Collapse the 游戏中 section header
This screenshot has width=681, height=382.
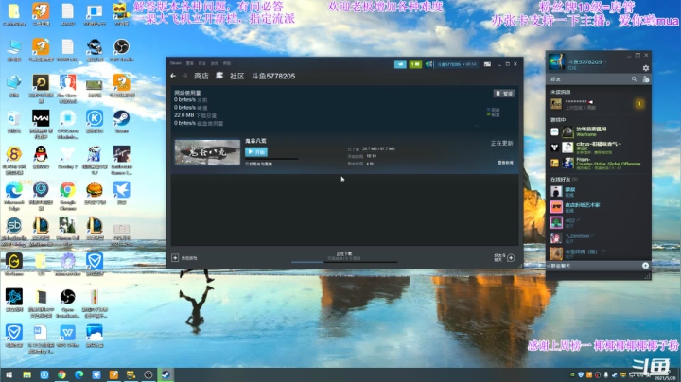coord(558,119)
